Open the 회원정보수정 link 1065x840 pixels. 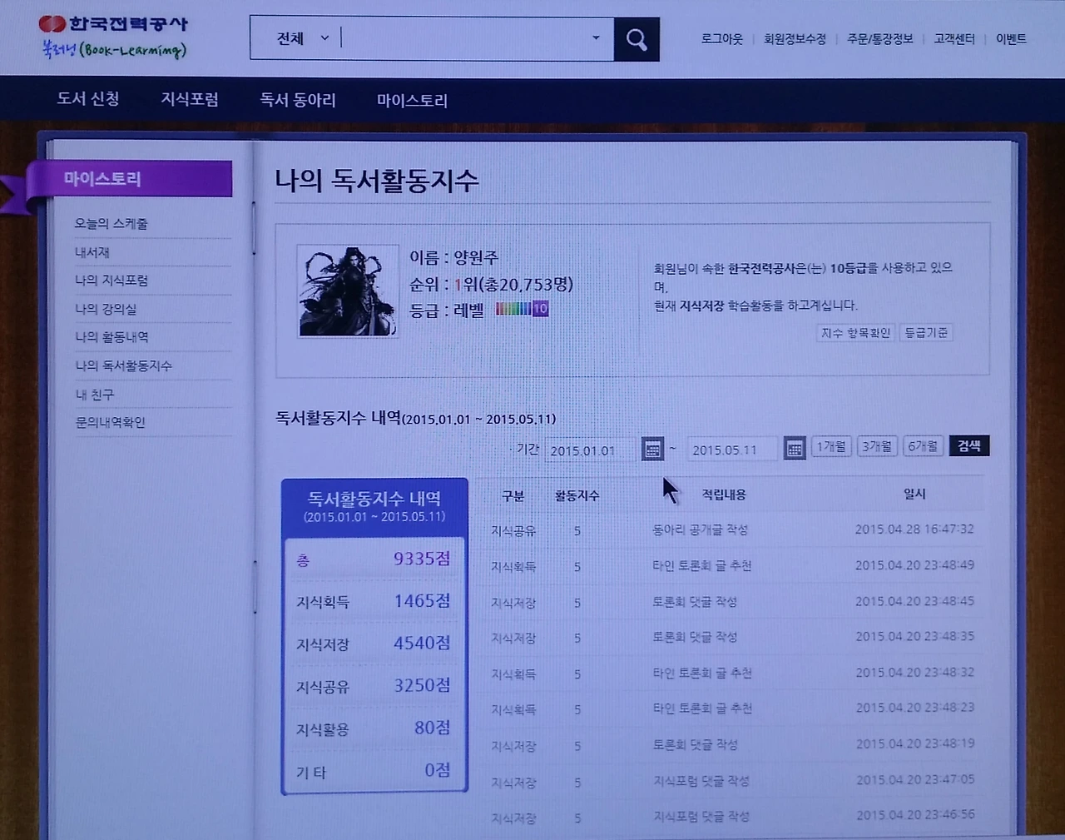coord(795,39)
